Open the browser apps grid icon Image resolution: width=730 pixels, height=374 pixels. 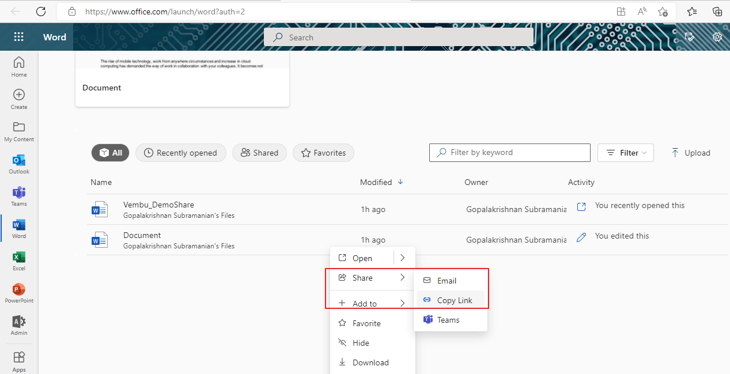[621, 11]
